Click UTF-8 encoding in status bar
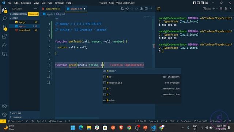This screenshot has height=132, width=234. [x=164, y=121]
